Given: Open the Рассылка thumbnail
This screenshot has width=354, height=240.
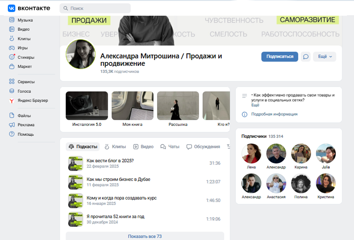Looking at the screenshot, I should 178,106.
